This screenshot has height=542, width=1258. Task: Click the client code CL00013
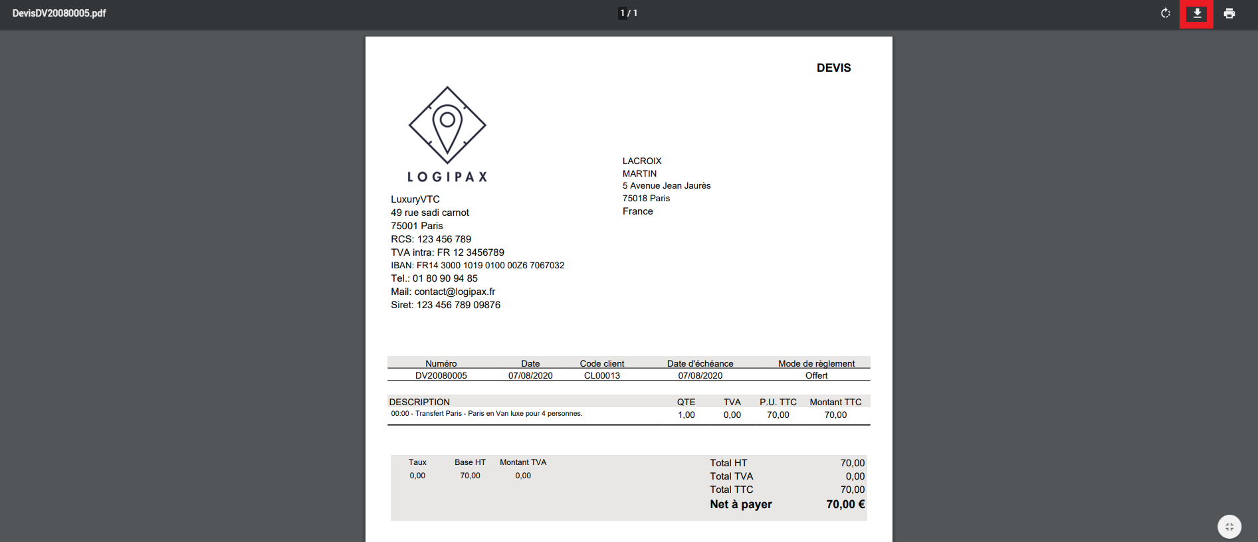[601, 376]
